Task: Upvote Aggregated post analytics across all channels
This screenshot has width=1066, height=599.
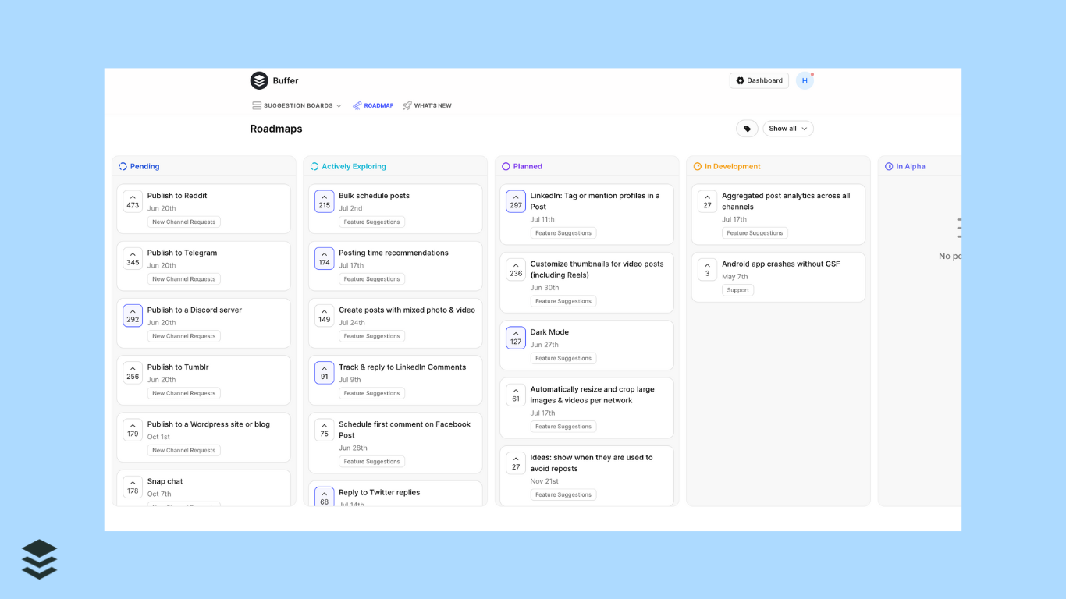Action: [x=708, y=201]
